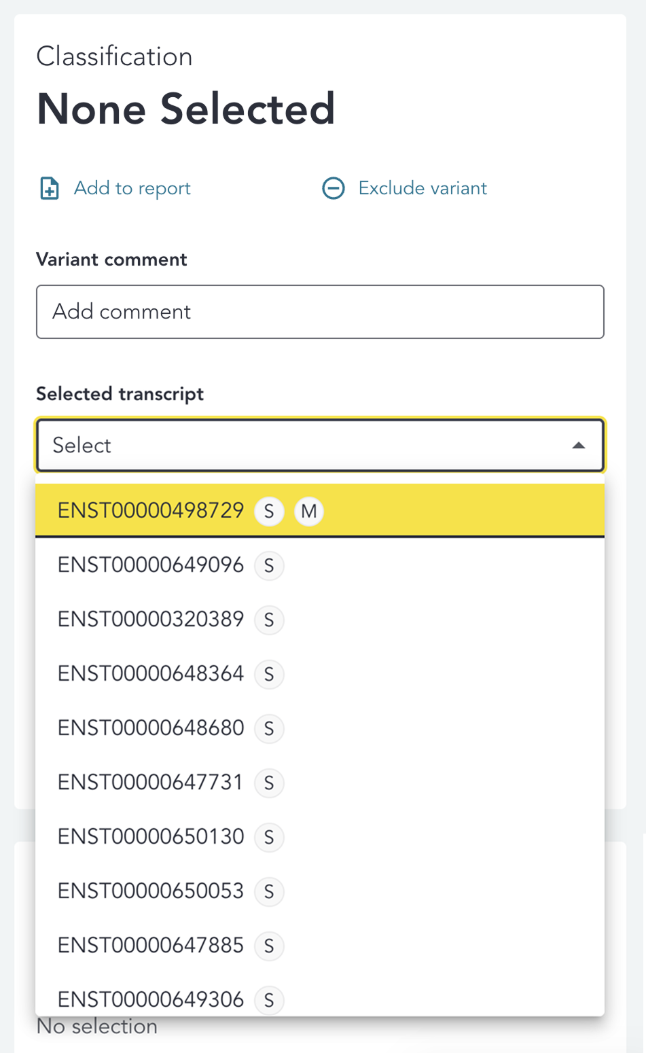Click the S badge next to ENST00000650130

coord(269,837)
